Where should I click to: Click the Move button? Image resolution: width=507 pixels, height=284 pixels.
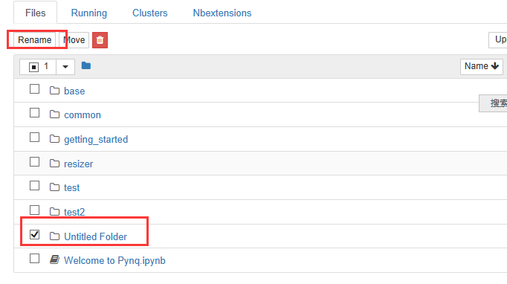(74, 40)
